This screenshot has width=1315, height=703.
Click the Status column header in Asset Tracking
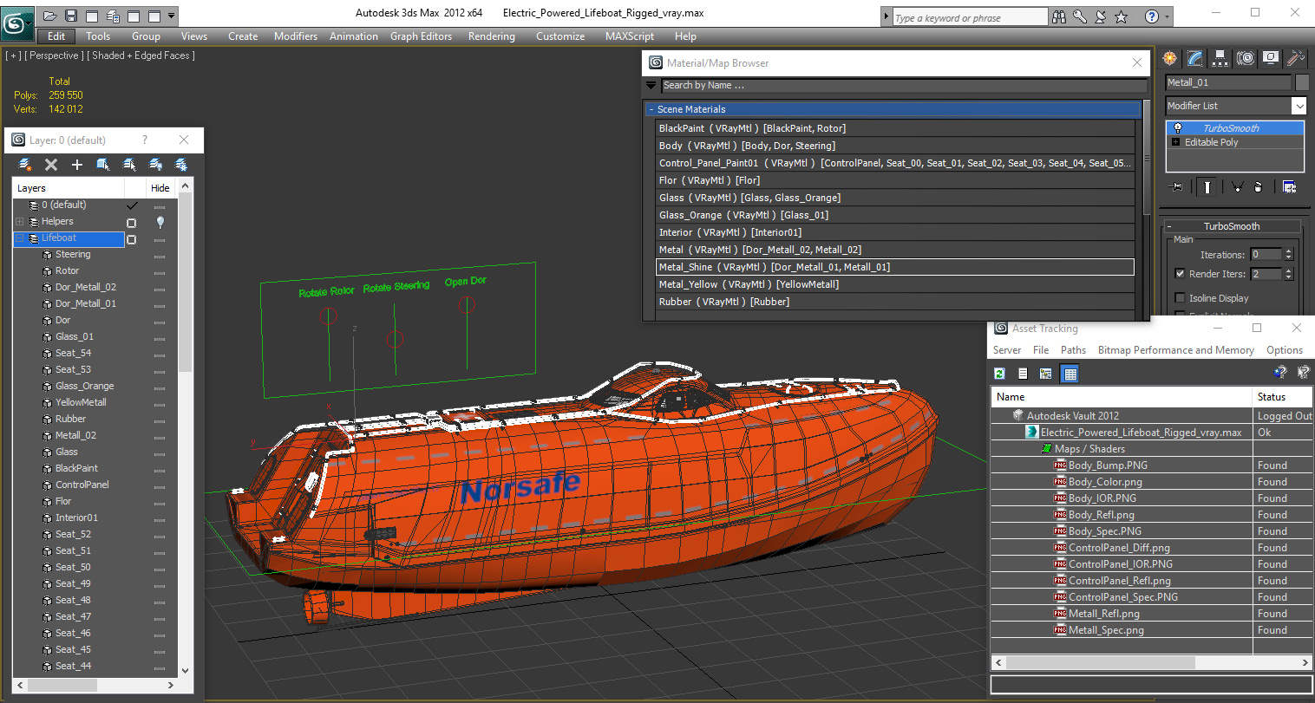coord(1283,397)
